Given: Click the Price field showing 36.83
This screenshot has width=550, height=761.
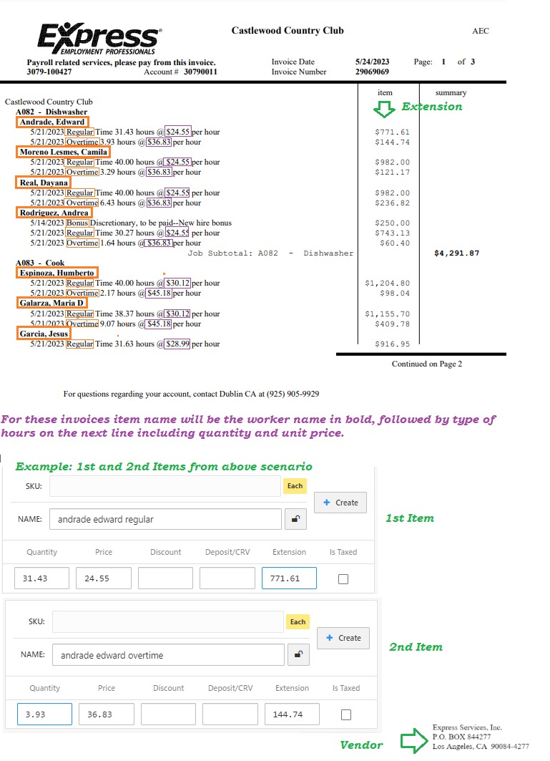Looking at the screenshot, I should [107, 714].
